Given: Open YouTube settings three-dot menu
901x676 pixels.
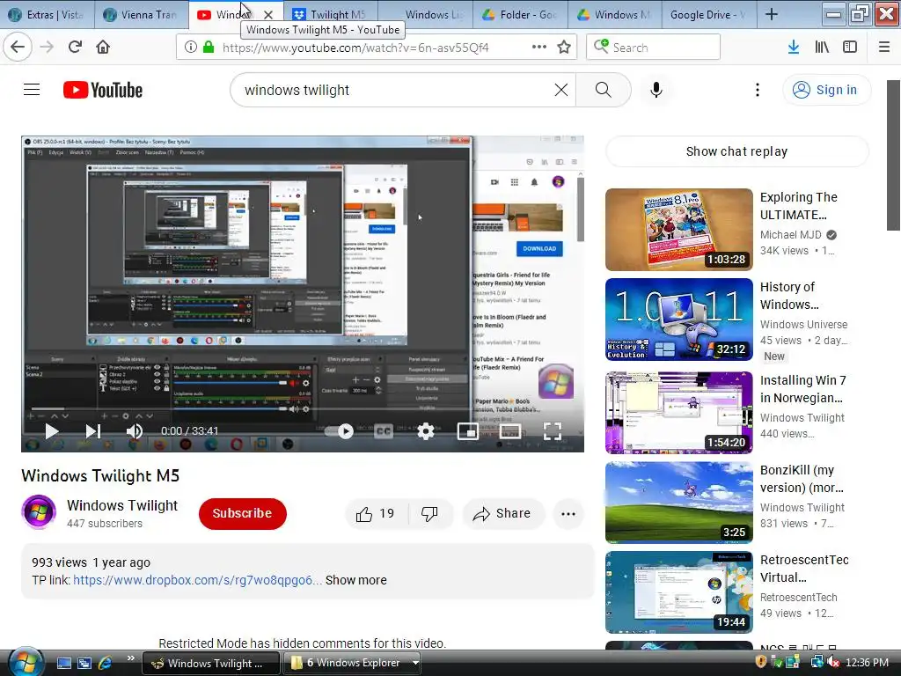Looking at the screenshot, I should tap(758, 90).
